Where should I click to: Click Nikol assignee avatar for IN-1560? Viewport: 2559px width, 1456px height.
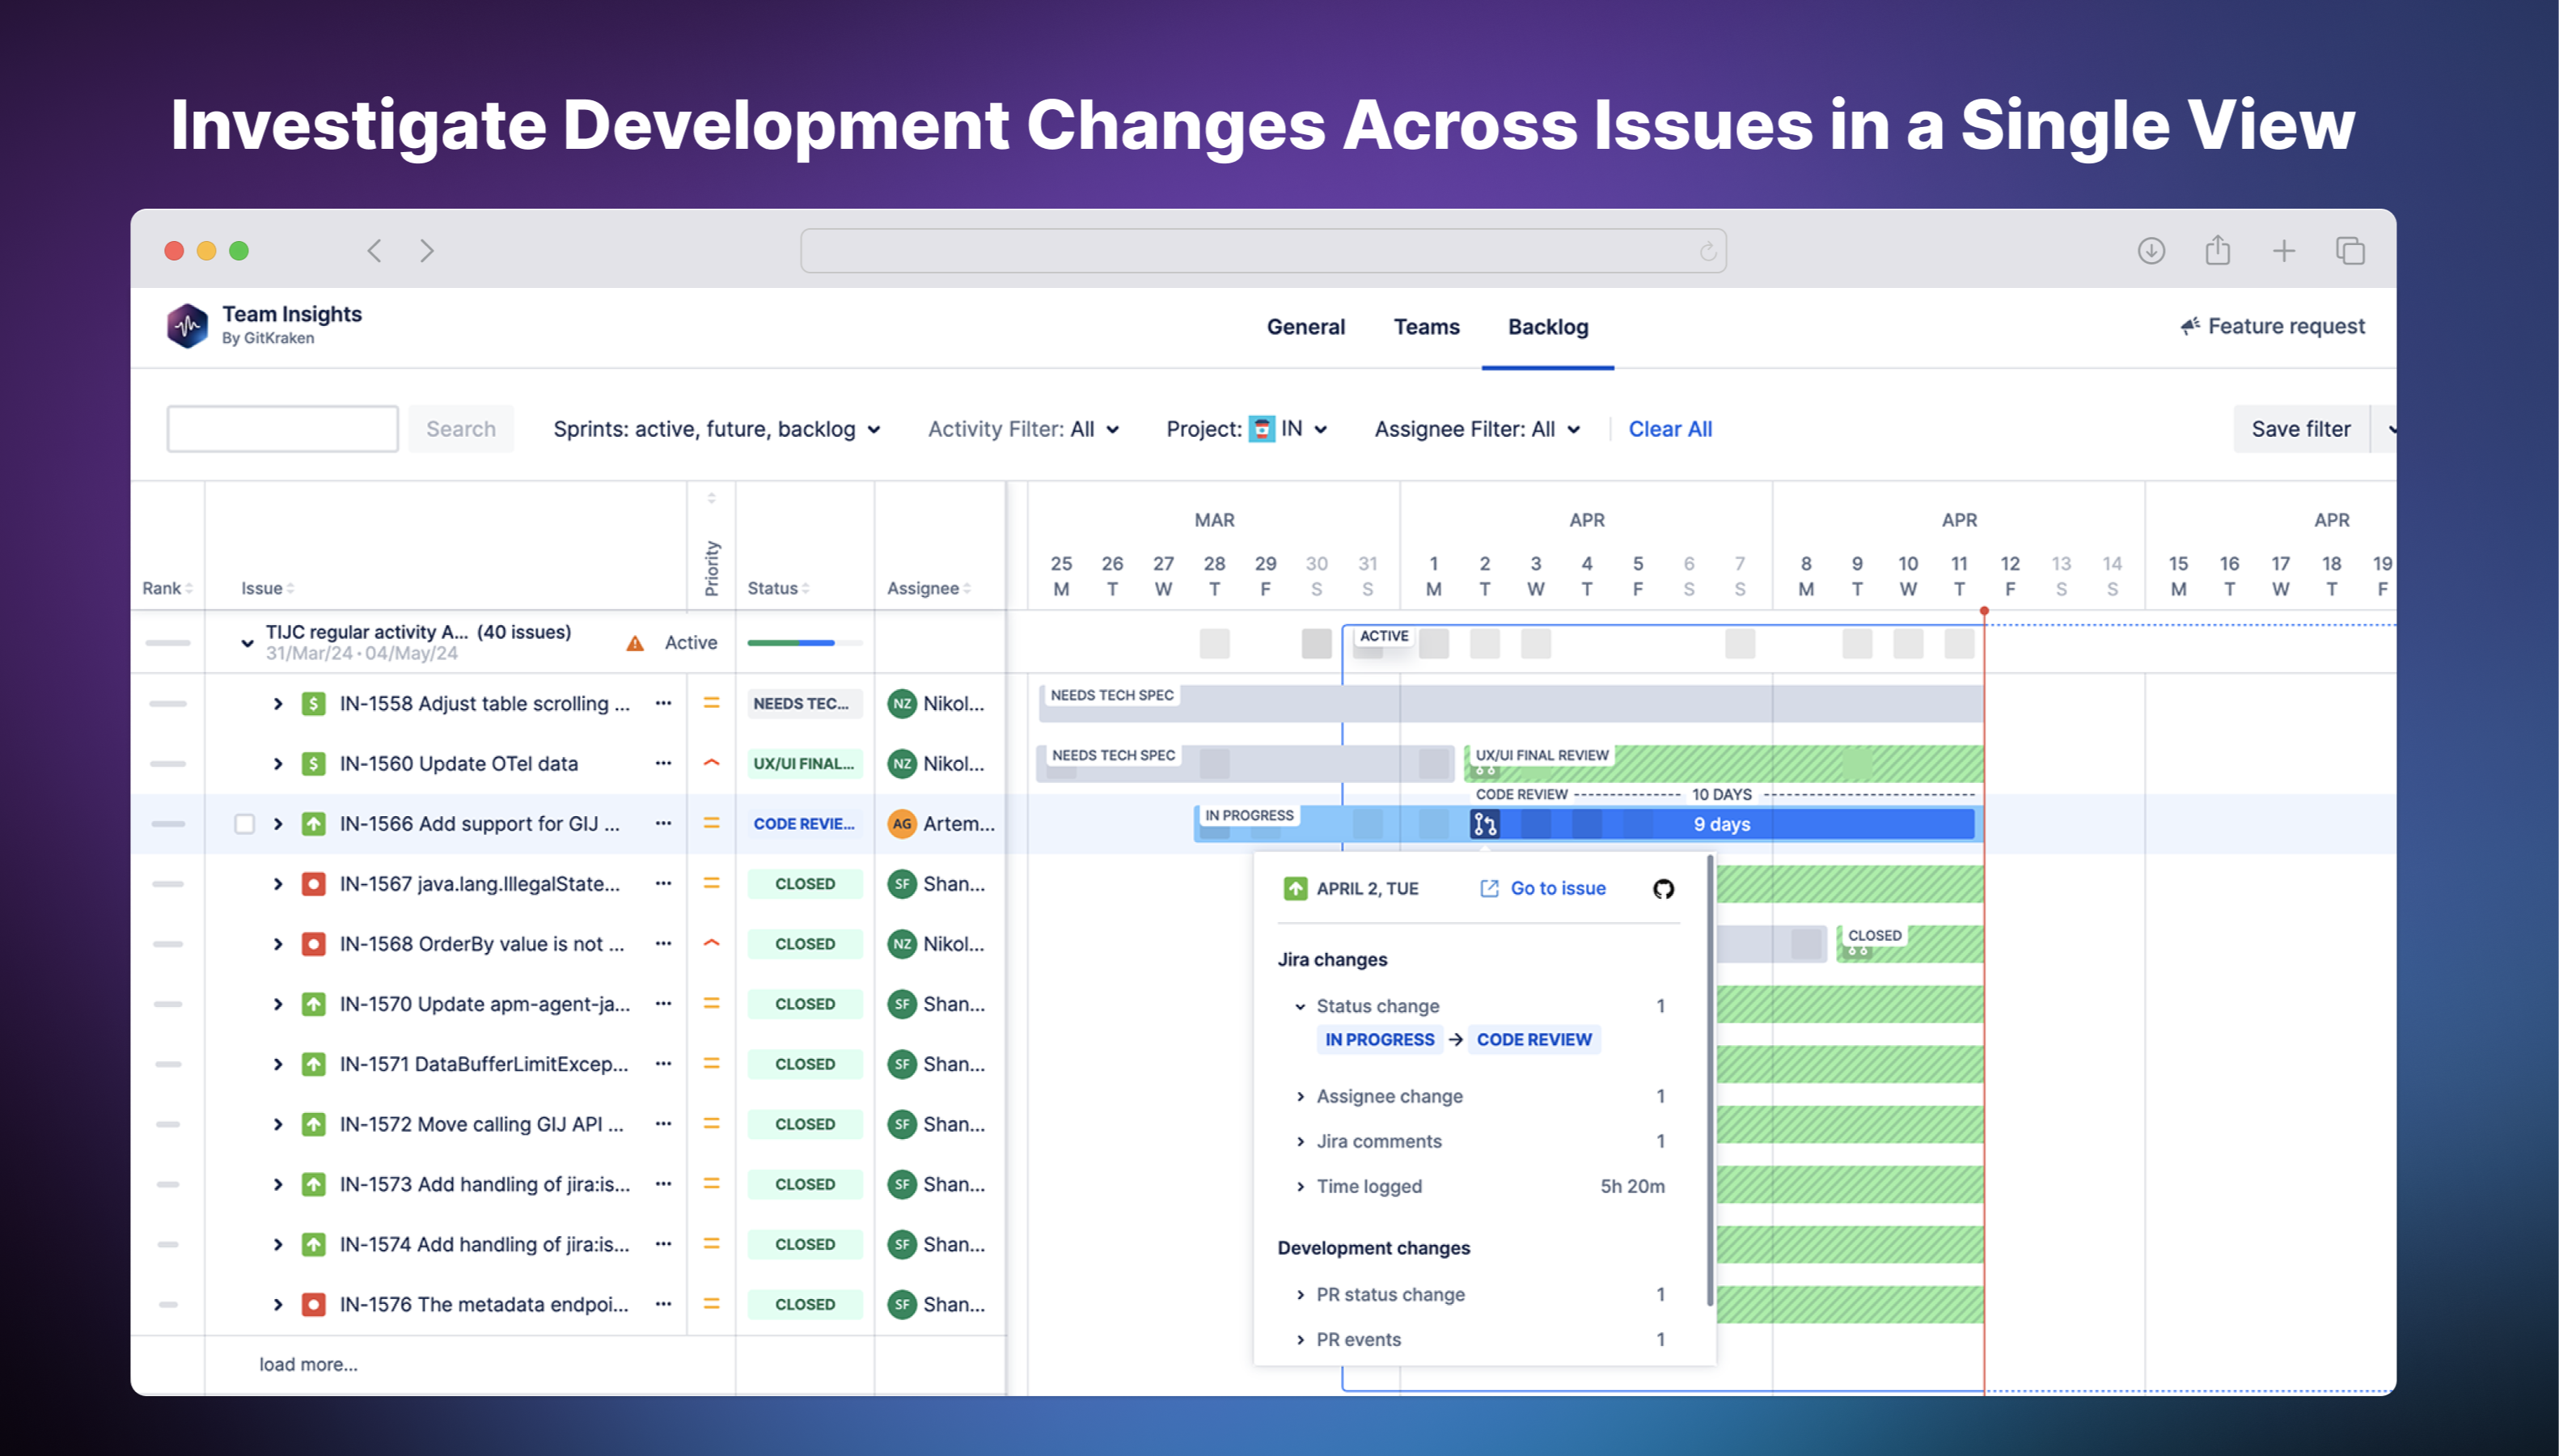point(902,763)
